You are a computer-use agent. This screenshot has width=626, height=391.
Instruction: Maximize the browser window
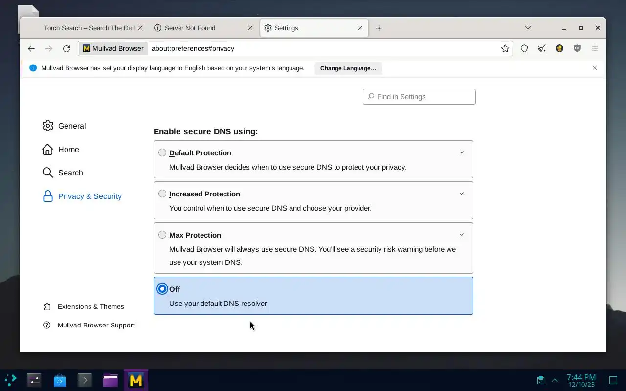tap(581, 28)
